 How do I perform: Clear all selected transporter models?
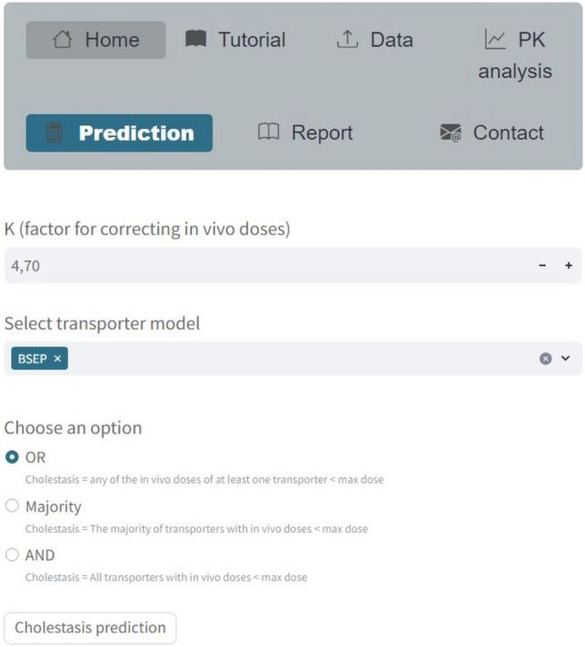(546, 358)
